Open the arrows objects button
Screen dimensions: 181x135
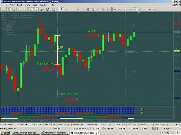pos(107,9)
